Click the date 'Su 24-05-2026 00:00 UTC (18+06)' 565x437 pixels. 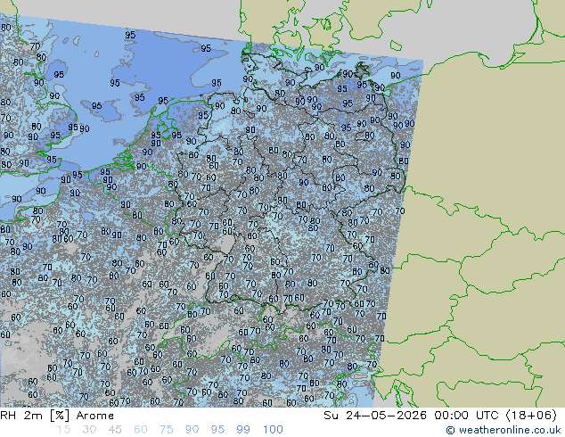440,416
